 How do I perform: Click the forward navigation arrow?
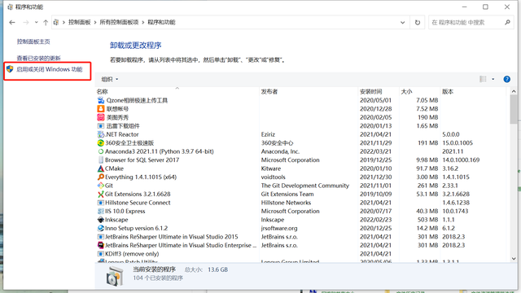point(25,22)
